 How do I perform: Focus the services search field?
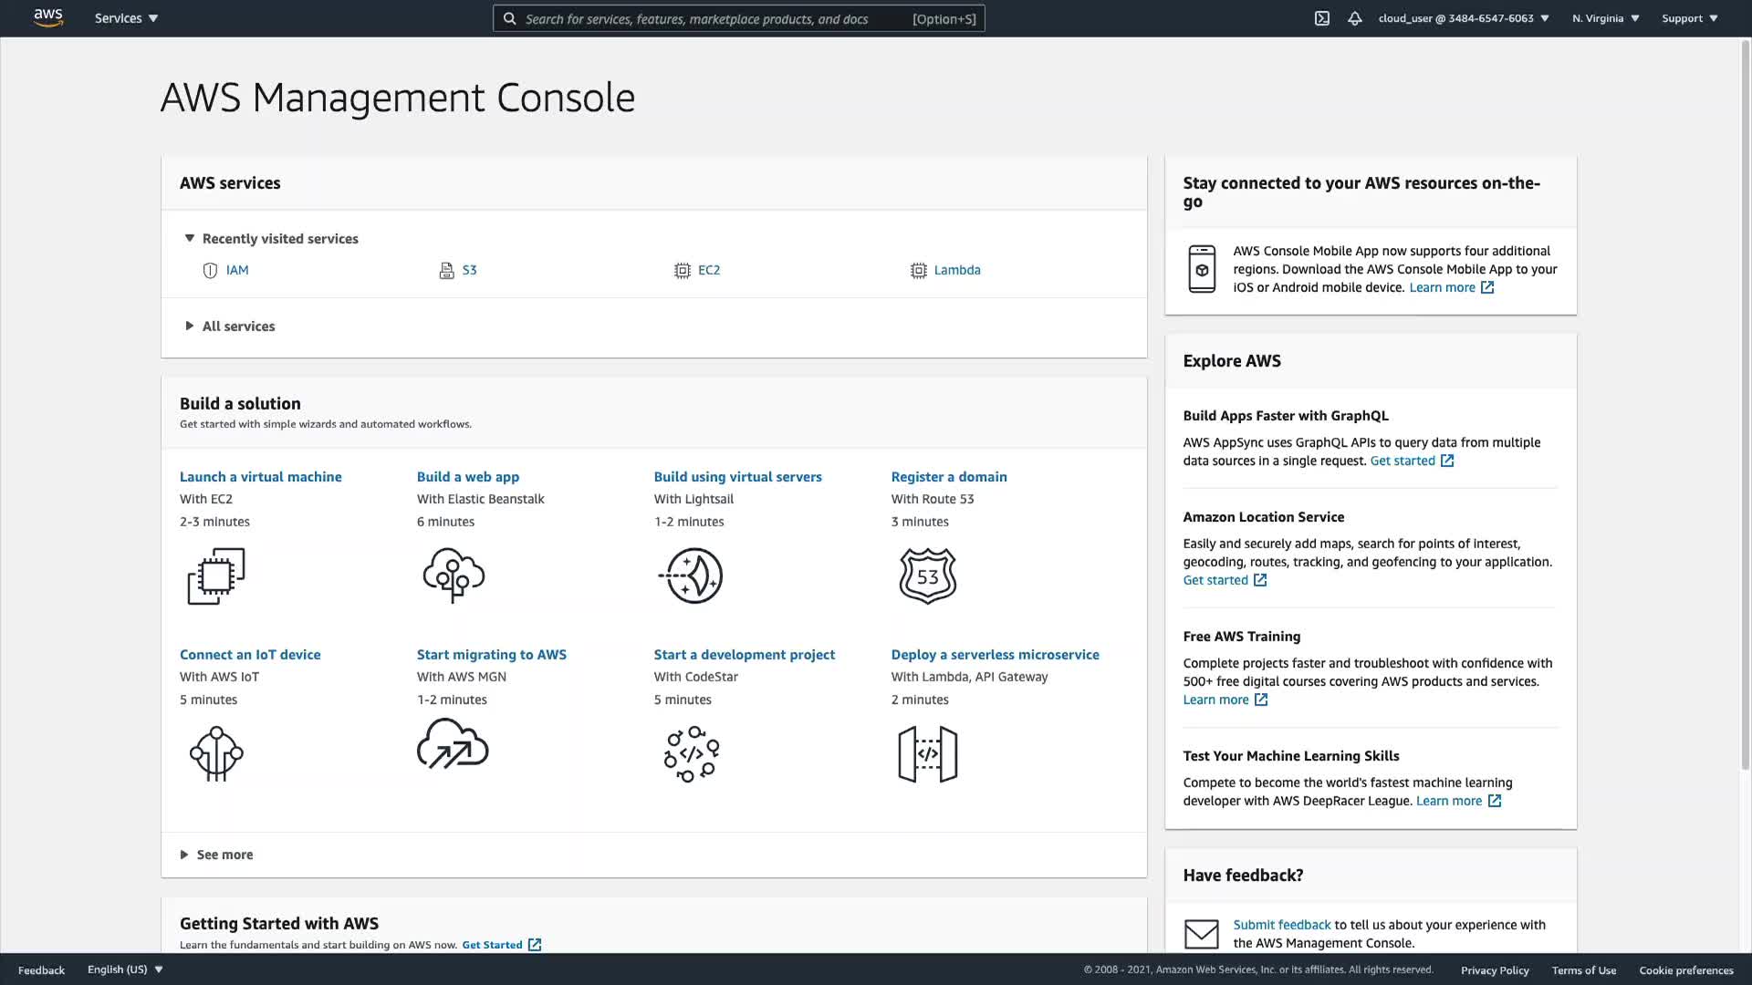click(712, 18)
